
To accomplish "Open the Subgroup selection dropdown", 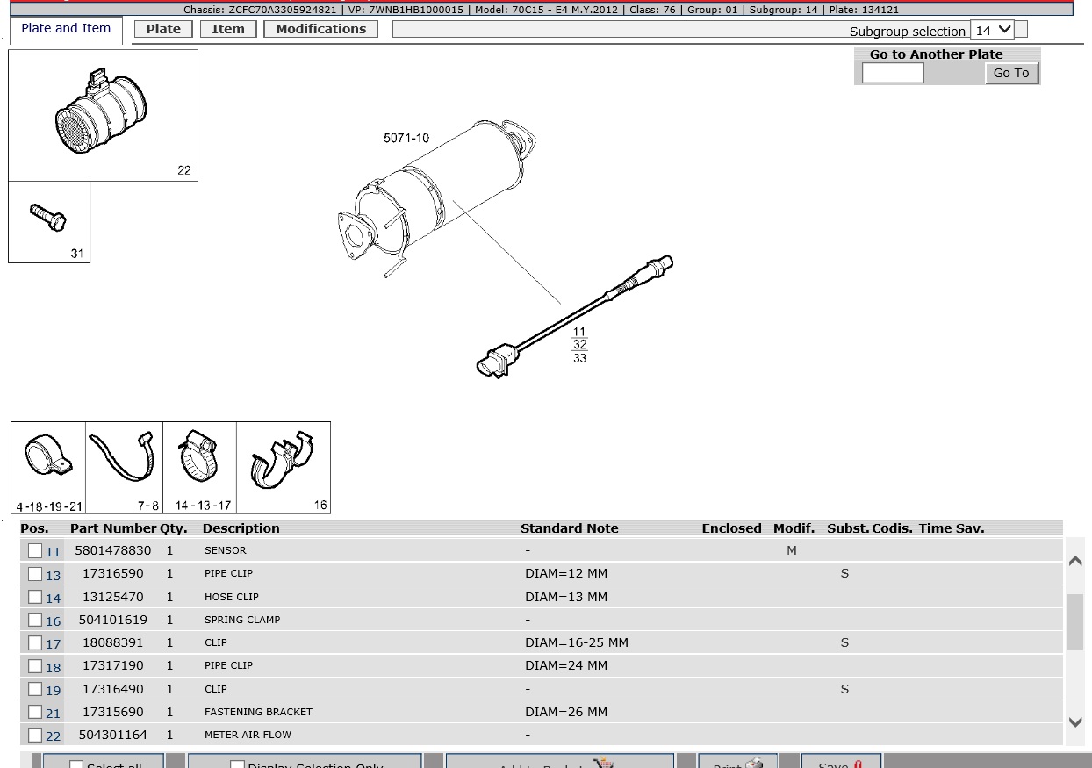I will coord(992,30).
